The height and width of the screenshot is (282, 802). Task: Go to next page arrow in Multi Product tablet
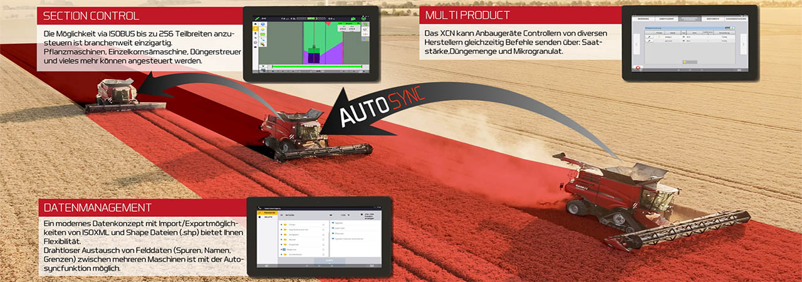click(x=743, y=44)
